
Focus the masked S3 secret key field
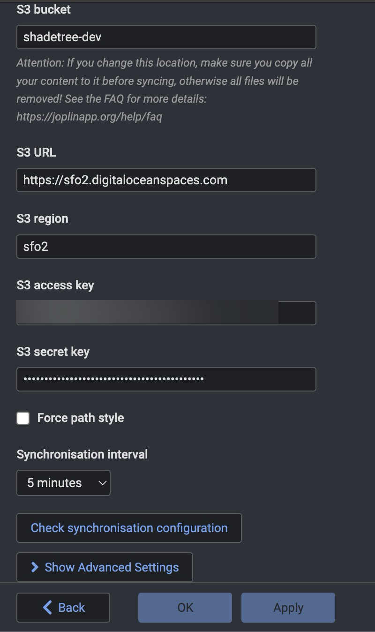point(166,379)
